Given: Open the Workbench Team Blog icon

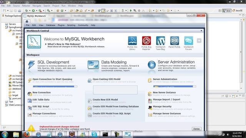Looking at the screenshot, I should (160, 41).
